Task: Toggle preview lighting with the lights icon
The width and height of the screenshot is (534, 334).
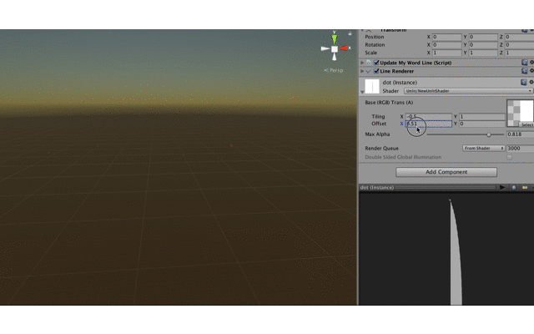Action: coord(525,187)
